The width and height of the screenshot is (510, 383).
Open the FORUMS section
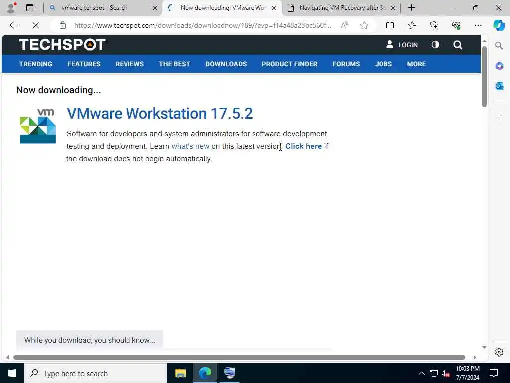(346, 64)
